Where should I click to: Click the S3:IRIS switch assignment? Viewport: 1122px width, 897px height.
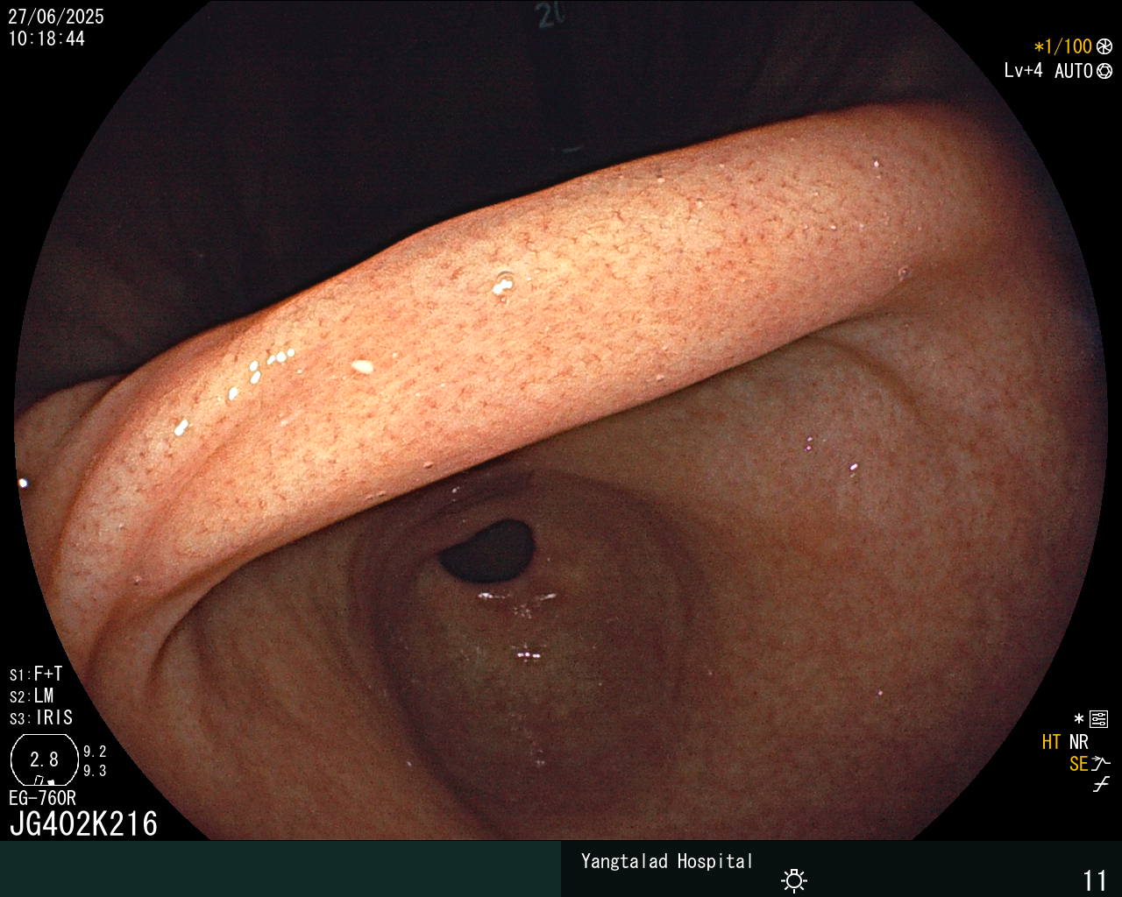41,718
